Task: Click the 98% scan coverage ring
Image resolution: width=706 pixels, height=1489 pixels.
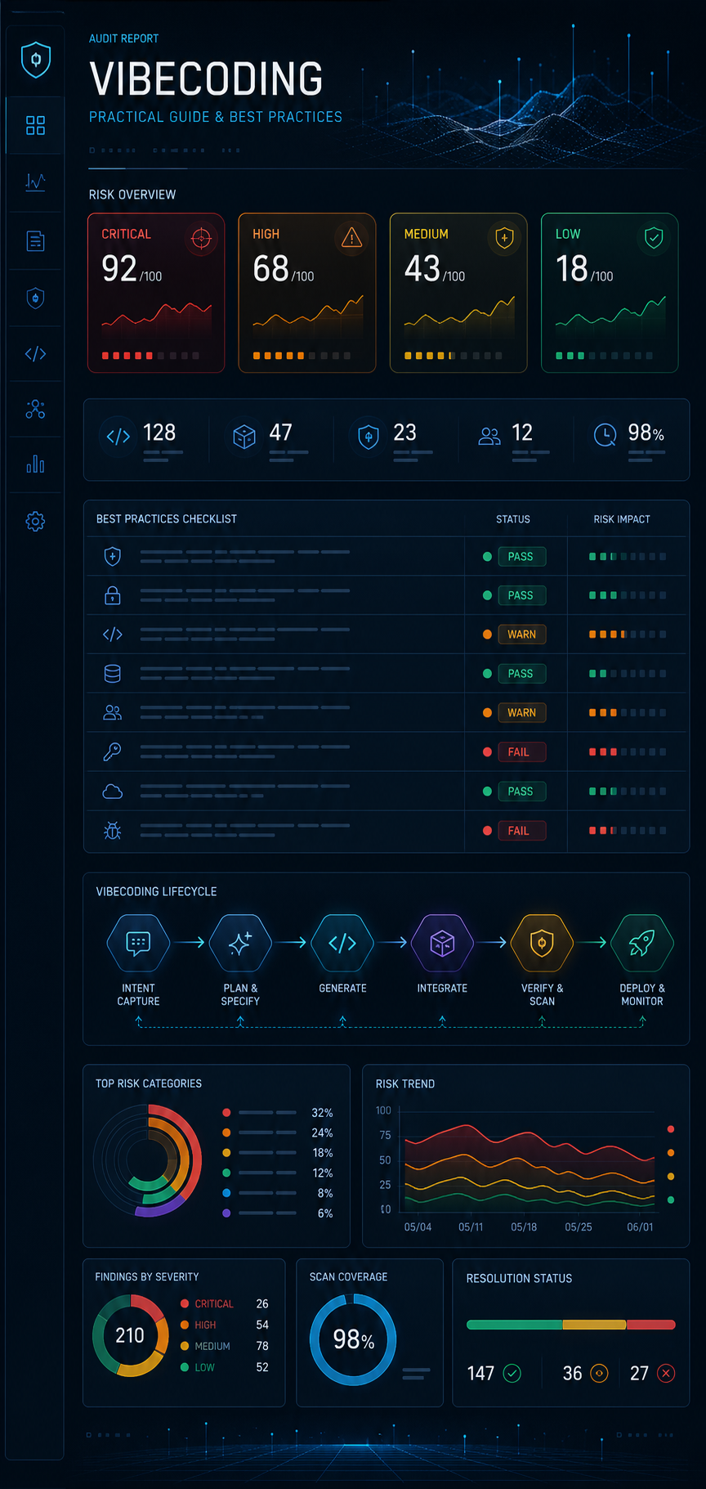Action: (x=353, y=1339)
